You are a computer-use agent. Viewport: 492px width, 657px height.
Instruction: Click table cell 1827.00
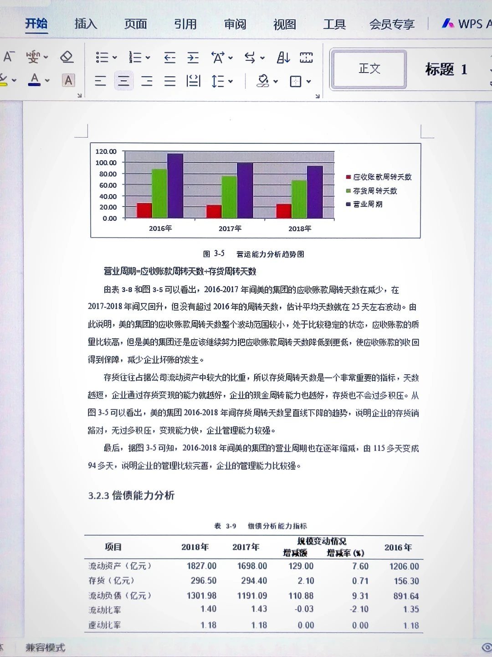point(201,566)
